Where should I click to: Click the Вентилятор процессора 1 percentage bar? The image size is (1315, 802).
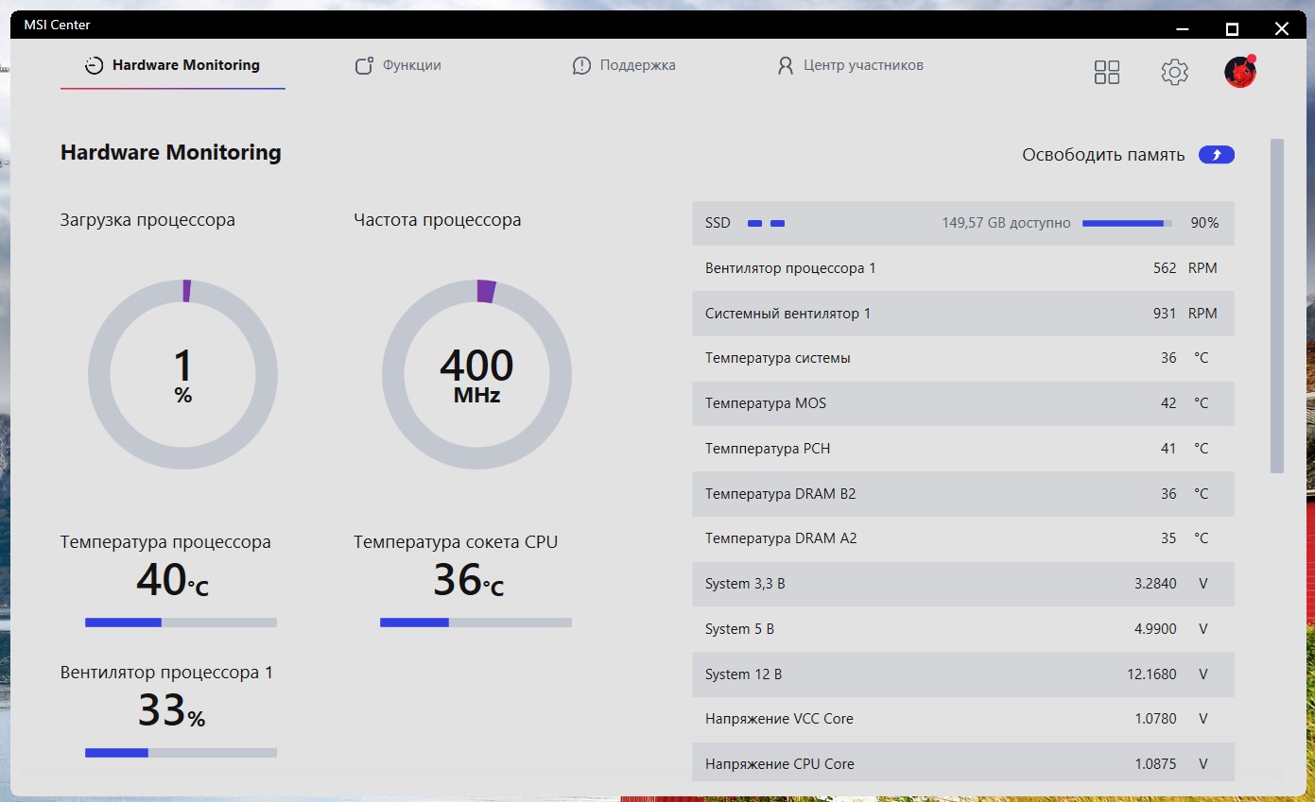[x=181, y=753]
